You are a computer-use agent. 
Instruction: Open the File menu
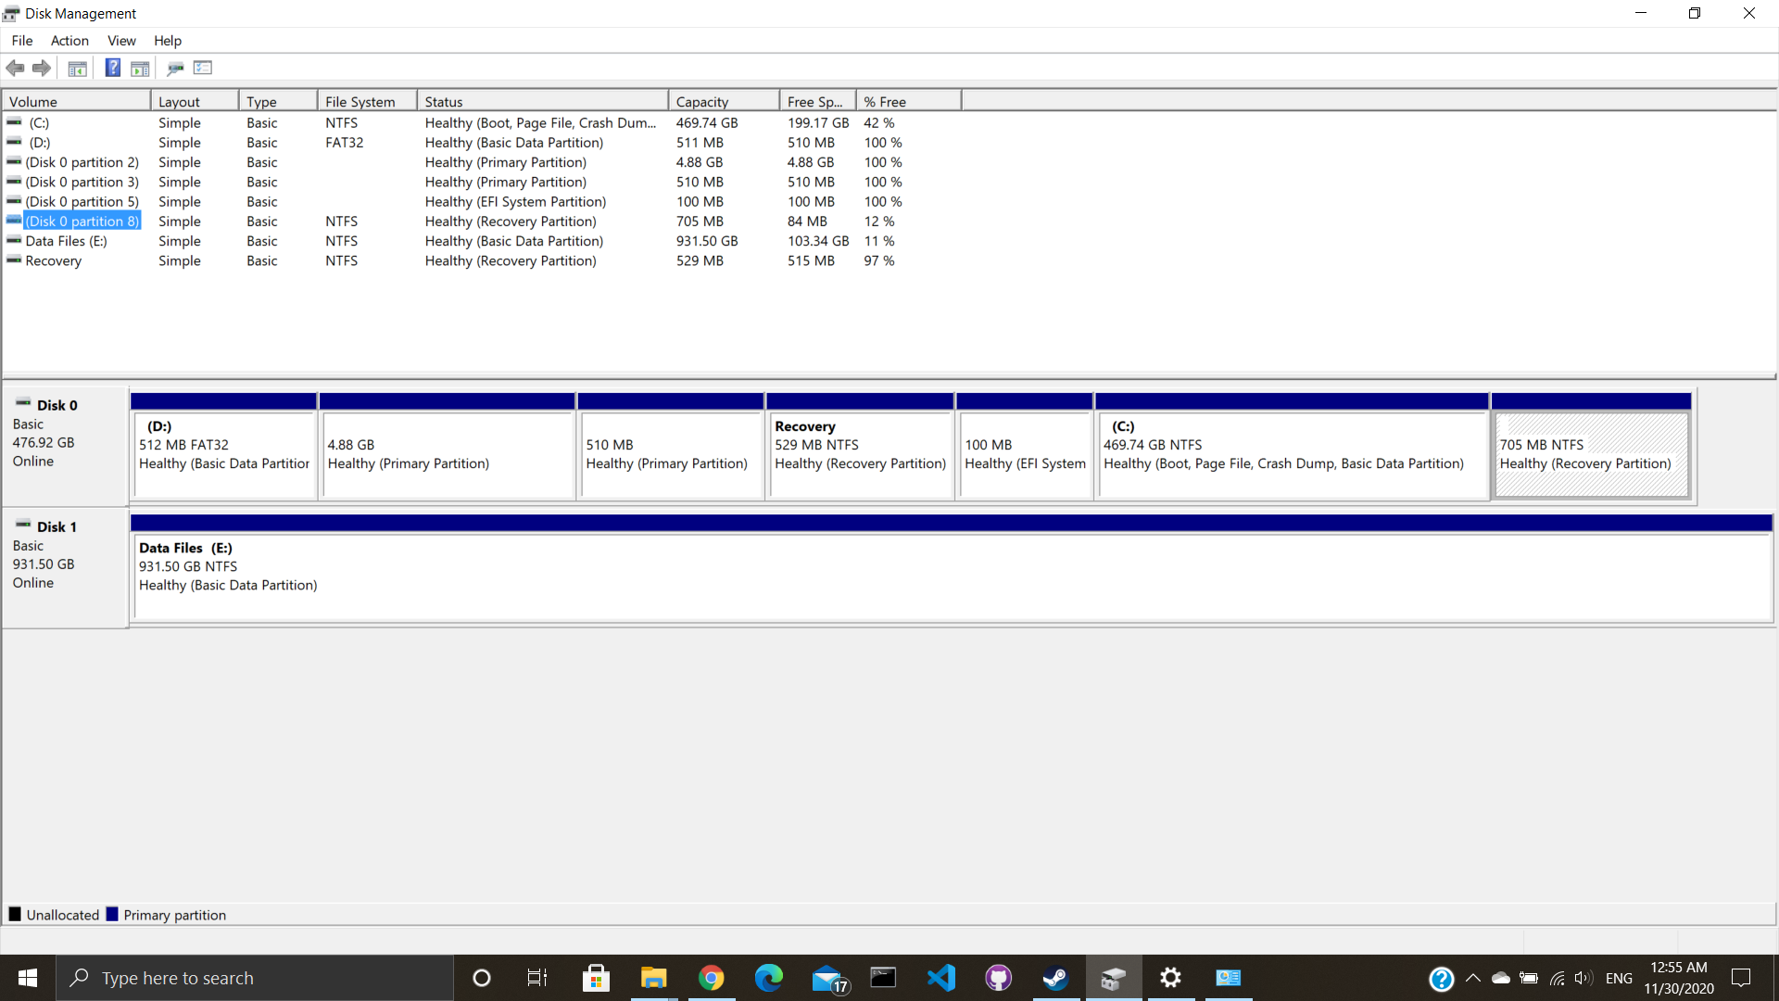coord(22,41)
